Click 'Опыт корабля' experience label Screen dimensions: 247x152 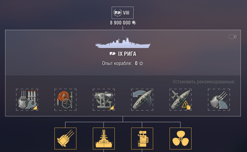click(x=117, y=63)
